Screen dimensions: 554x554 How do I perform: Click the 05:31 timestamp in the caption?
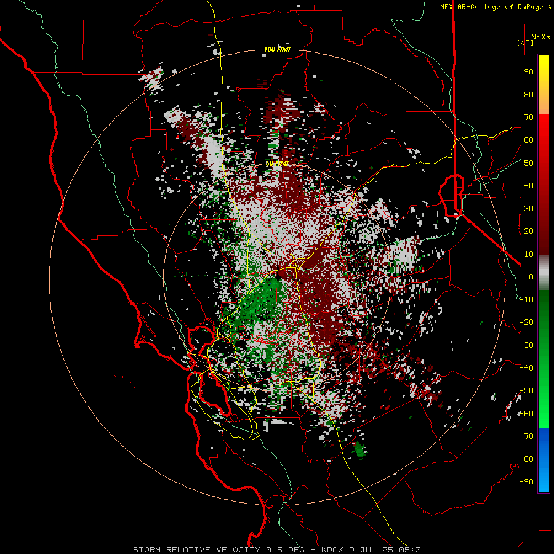(x=412, y=550)
